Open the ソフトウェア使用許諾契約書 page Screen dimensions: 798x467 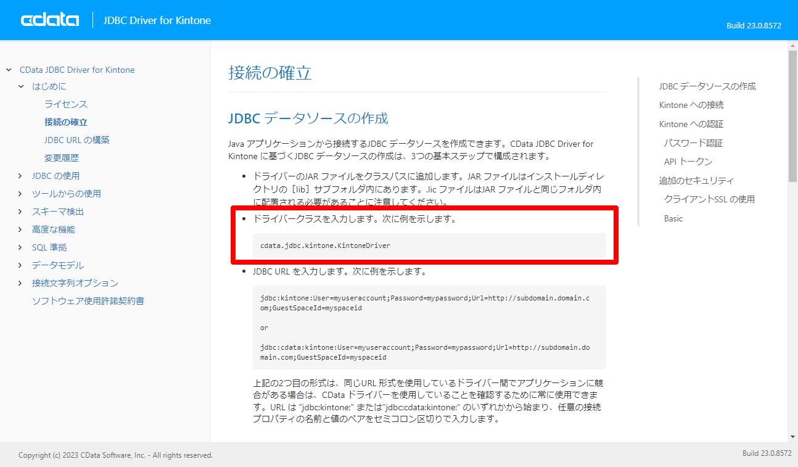88,301
